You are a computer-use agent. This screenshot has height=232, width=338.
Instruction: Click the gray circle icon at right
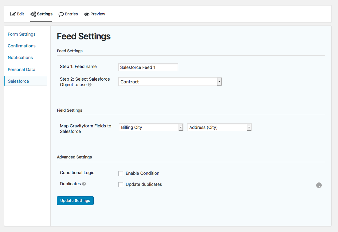[319, 185]
